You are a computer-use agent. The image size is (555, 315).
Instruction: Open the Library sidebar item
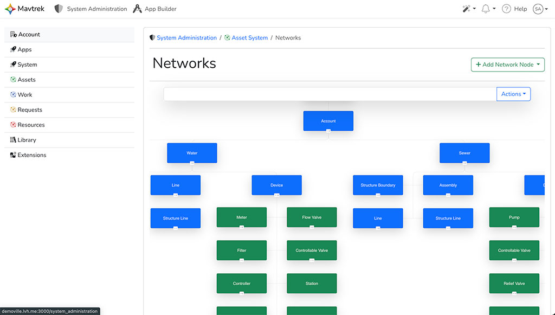point(27,140)
